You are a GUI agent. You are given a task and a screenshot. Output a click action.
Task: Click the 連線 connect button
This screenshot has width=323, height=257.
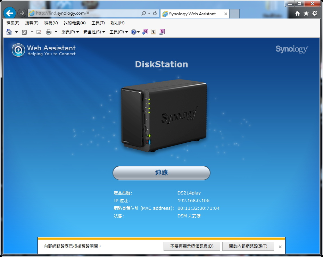161,173
